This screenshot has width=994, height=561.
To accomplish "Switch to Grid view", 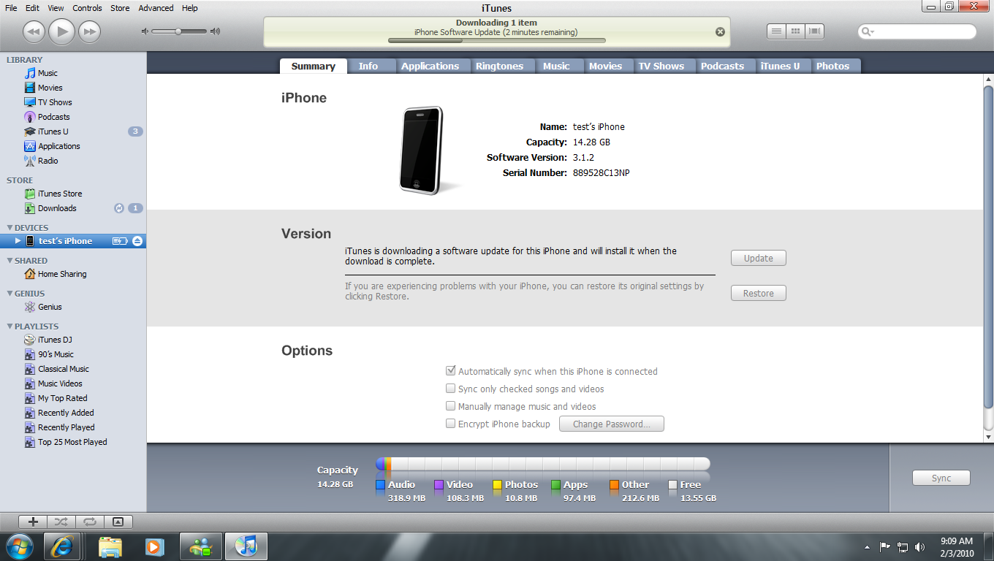I will (795, 31).
